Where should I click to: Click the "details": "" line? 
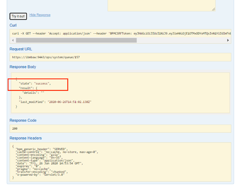tap(33, 93)
